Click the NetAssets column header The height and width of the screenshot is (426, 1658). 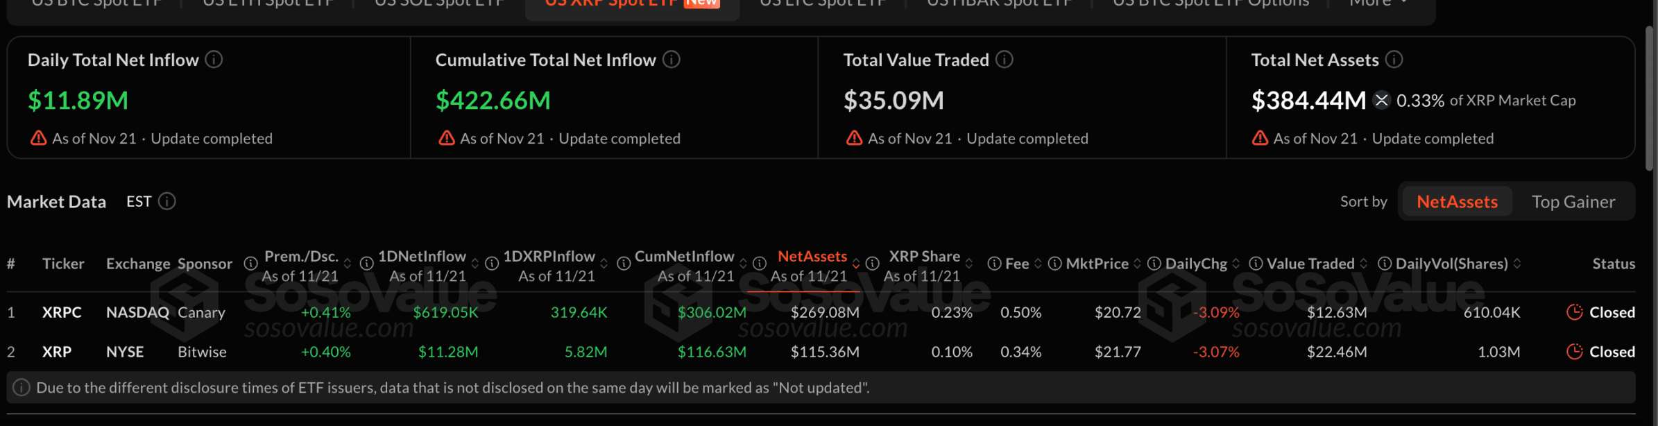[x=812, y=257]
